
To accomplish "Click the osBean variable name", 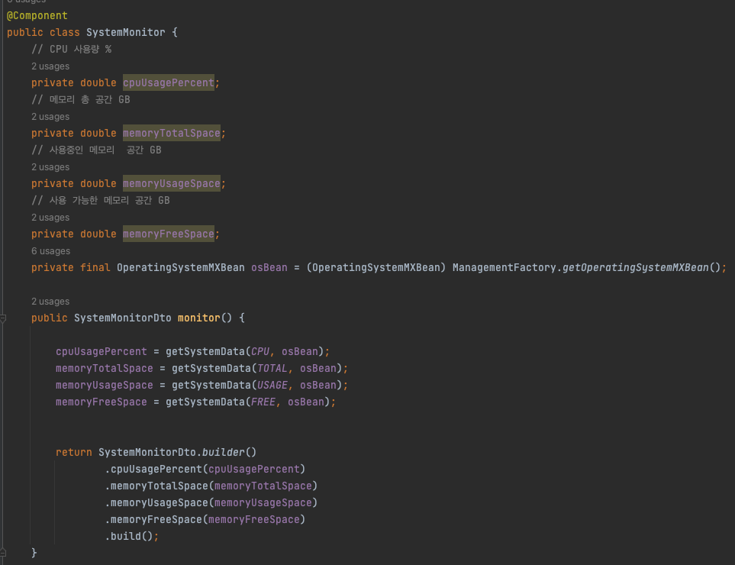I will pos(268,267).
